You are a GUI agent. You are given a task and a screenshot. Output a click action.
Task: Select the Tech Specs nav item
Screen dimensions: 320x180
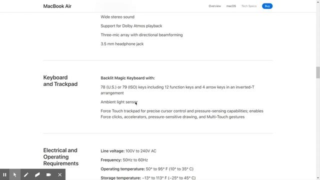(249, 6)
